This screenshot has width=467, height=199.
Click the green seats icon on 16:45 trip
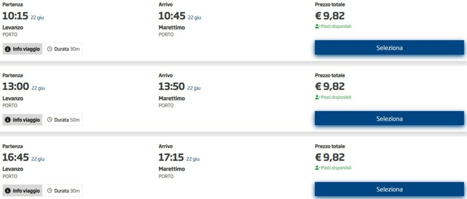[317, 168]
